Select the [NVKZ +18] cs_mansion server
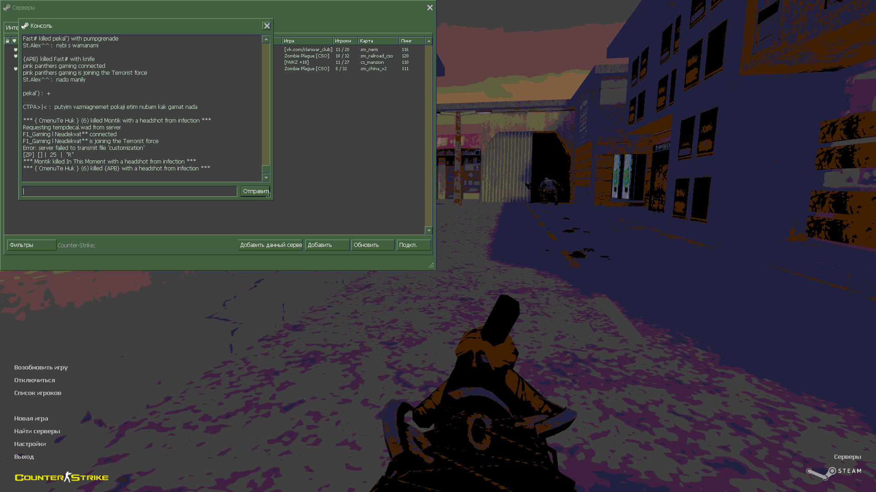The image size is (876, 492). pos(349,62)
